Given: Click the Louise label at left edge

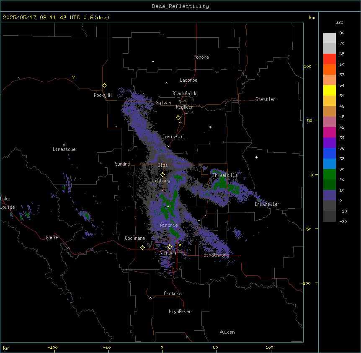Looking at the screenshot, I should 8,207.
